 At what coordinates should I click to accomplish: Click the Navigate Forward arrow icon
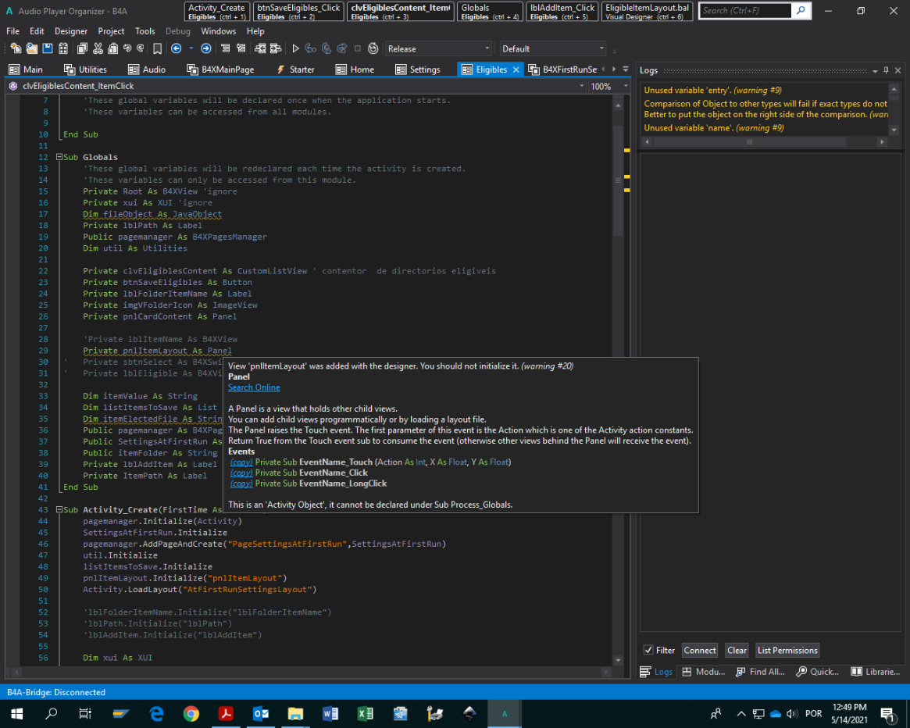[x=205, y=48]
